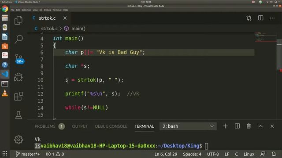This screenshot has height=158, width=282.
Task: Split the editor to the right
Action: point(260,18)
